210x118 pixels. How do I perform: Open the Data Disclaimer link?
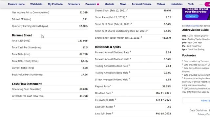pyautogui.click(x=198, y=110)
